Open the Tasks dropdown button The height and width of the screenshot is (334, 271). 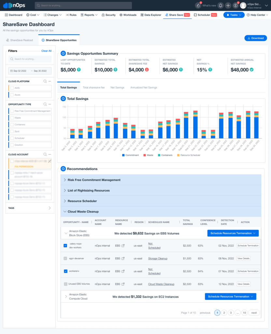click(234, 15)
